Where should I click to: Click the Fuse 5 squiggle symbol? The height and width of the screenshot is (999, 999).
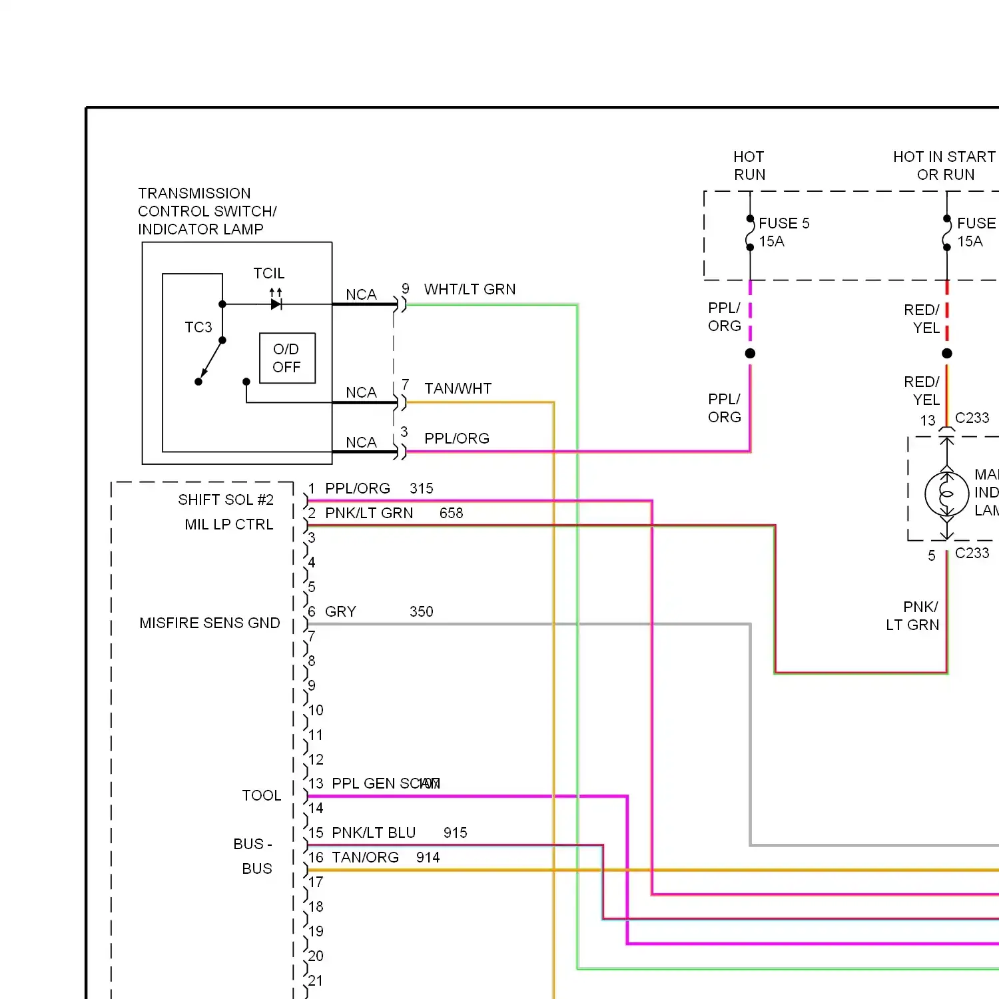(x=750, y=232)
